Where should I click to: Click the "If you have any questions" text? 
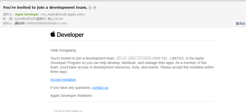point(71,88)
